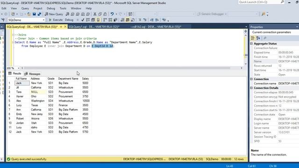
Task: Click Display Estimated Execution Plan icon
Action: (x=88, y=20)
